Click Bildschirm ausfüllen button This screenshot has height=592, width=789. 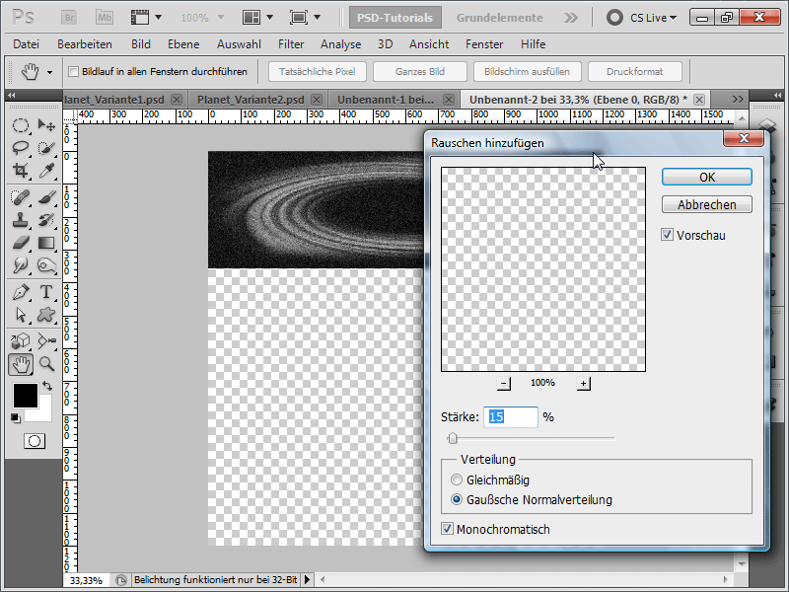click(x=527, y=71)
